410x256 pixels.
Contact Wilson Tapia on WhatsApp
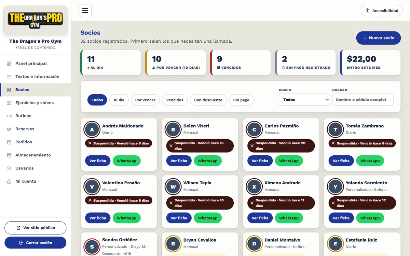pyautogui.click(x=208, y=218)
